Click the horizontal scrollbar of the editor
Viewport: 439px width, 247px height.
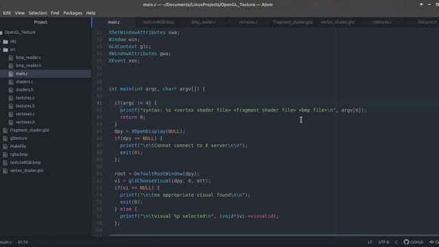coord(274,235)
